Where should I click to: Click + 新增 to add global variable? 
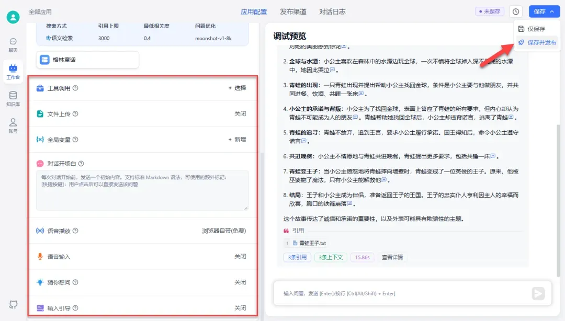(x=237, y=140)
